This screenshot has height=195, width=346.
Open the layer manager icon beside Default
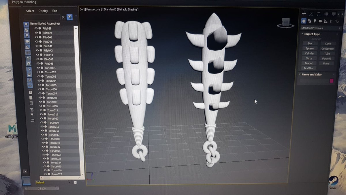(75, 182)
